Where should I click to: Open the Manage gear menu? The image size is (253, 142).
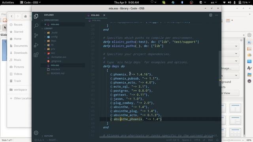[36, 133]
